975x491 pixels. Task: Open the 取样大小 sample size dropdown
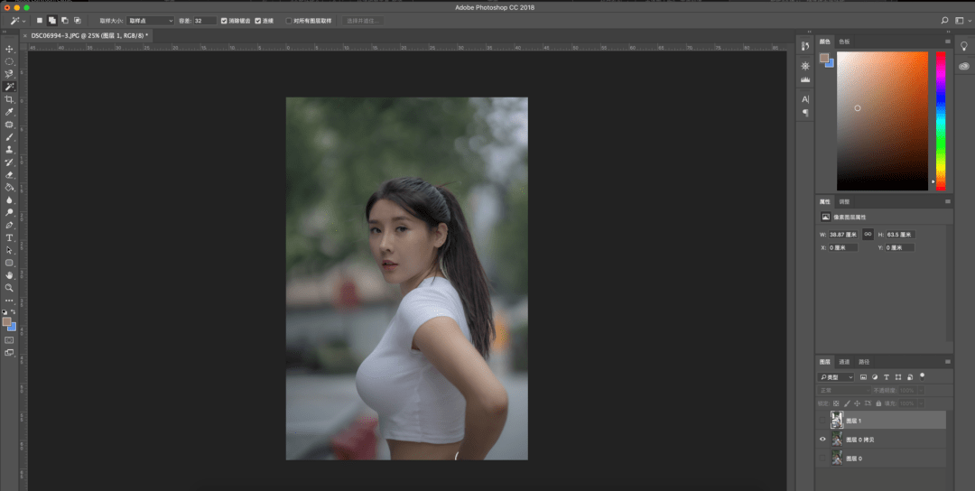(x=150, y=20)
